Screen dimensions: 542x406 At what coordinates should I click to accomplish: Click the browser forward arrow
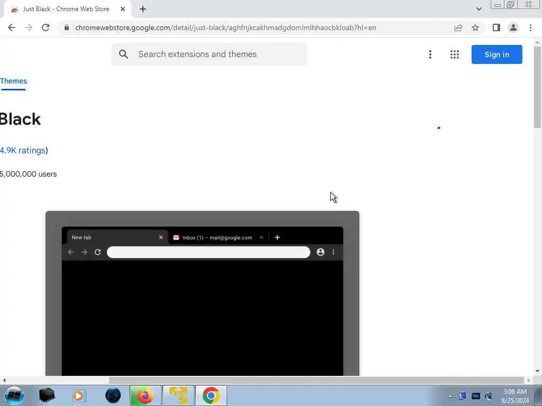pos(29,27)
